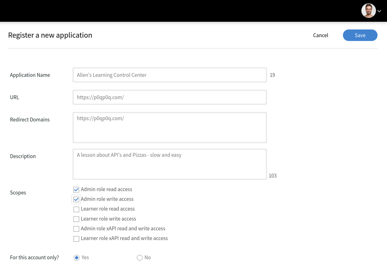Check Learner role xAPI read and write access

[x=76, y=239]
